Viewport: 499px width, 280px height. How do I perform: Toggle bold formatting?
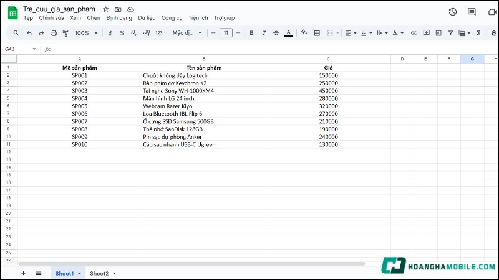[x=251, y=33]
